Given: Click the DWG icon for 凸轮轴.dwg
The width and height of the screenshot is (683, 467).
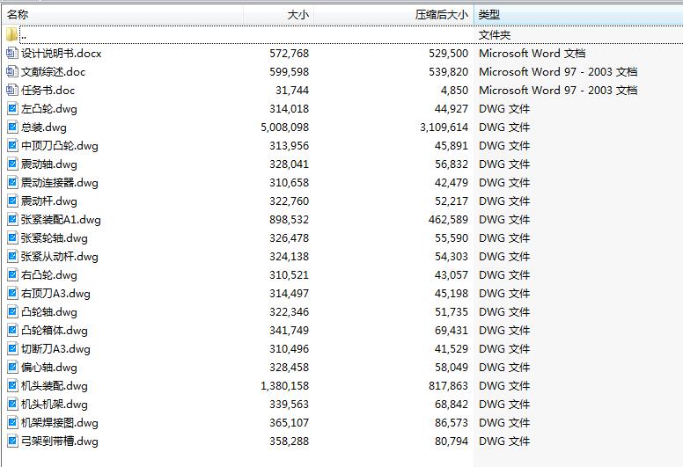Looking at the screenshot, I should click(12, 311).
